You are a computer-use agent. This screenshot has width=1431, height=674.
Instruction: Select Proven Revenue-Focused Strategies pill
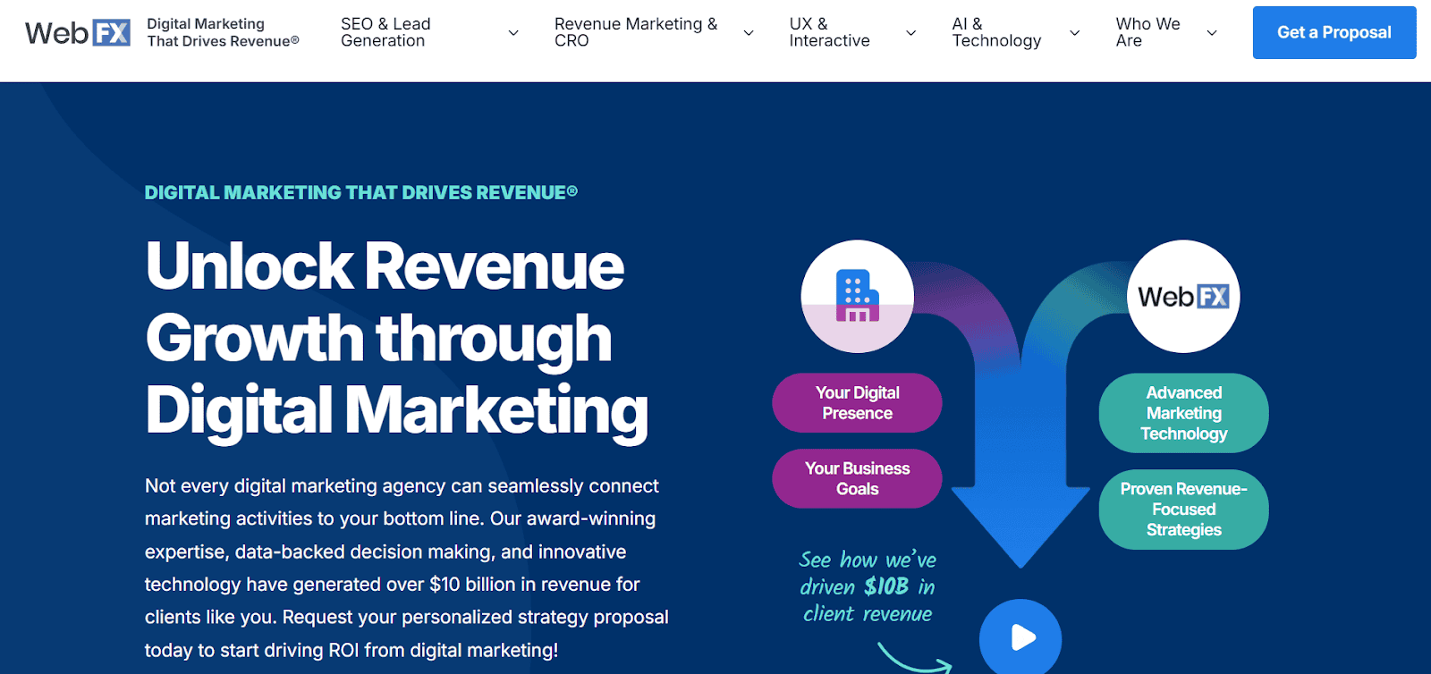pyautogui.click(x=1183, y=510)
